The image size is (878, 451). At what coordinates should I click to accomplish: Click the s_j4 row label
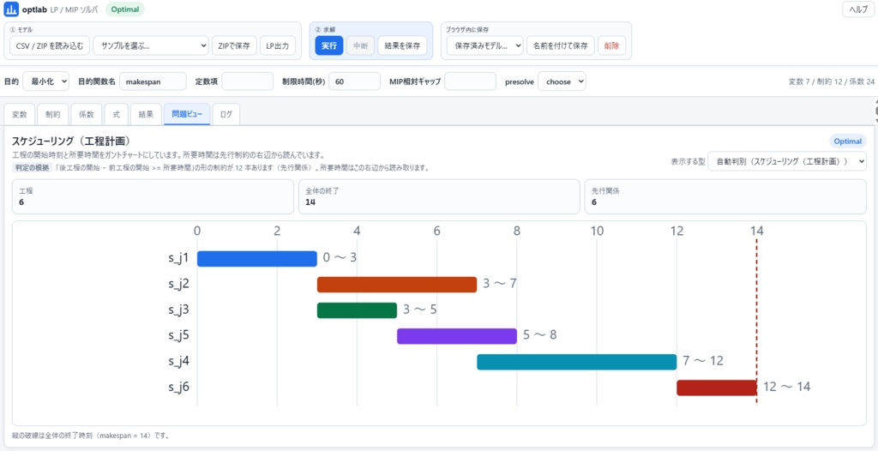[179, 361]
